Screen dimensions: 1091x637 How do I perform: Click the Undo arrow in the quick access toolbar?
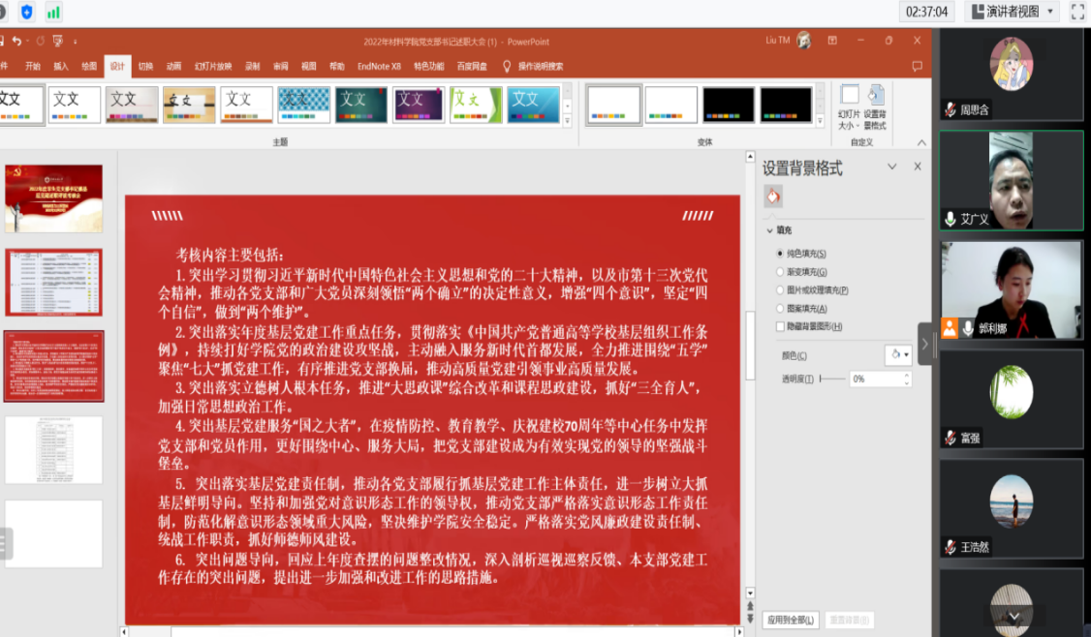[x=16, y=42]
